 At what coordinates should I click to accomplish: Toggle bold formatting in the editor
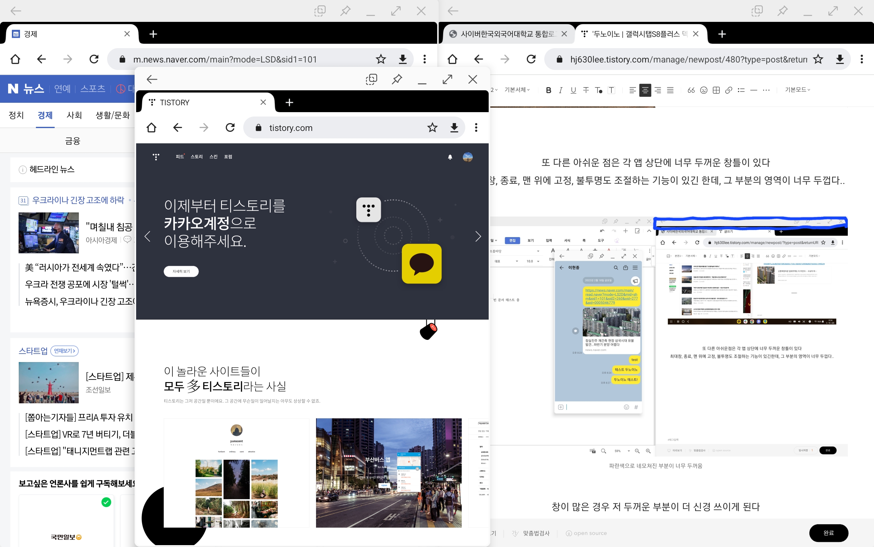point(548,90)
